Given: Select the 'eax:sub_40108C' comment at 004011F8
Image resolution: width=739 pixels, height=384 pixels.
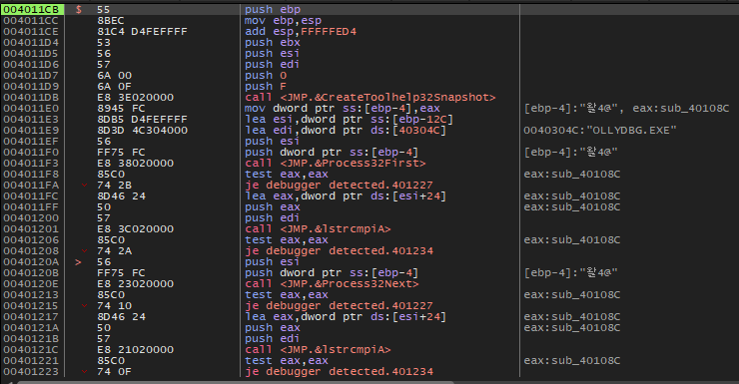Looking at the screenshot, I should (x=572, y=175).
